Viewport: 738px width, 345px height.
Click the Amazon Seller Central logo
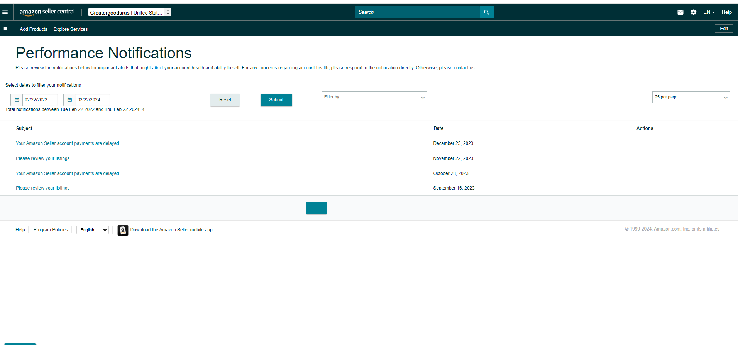(x=47, y=12)
